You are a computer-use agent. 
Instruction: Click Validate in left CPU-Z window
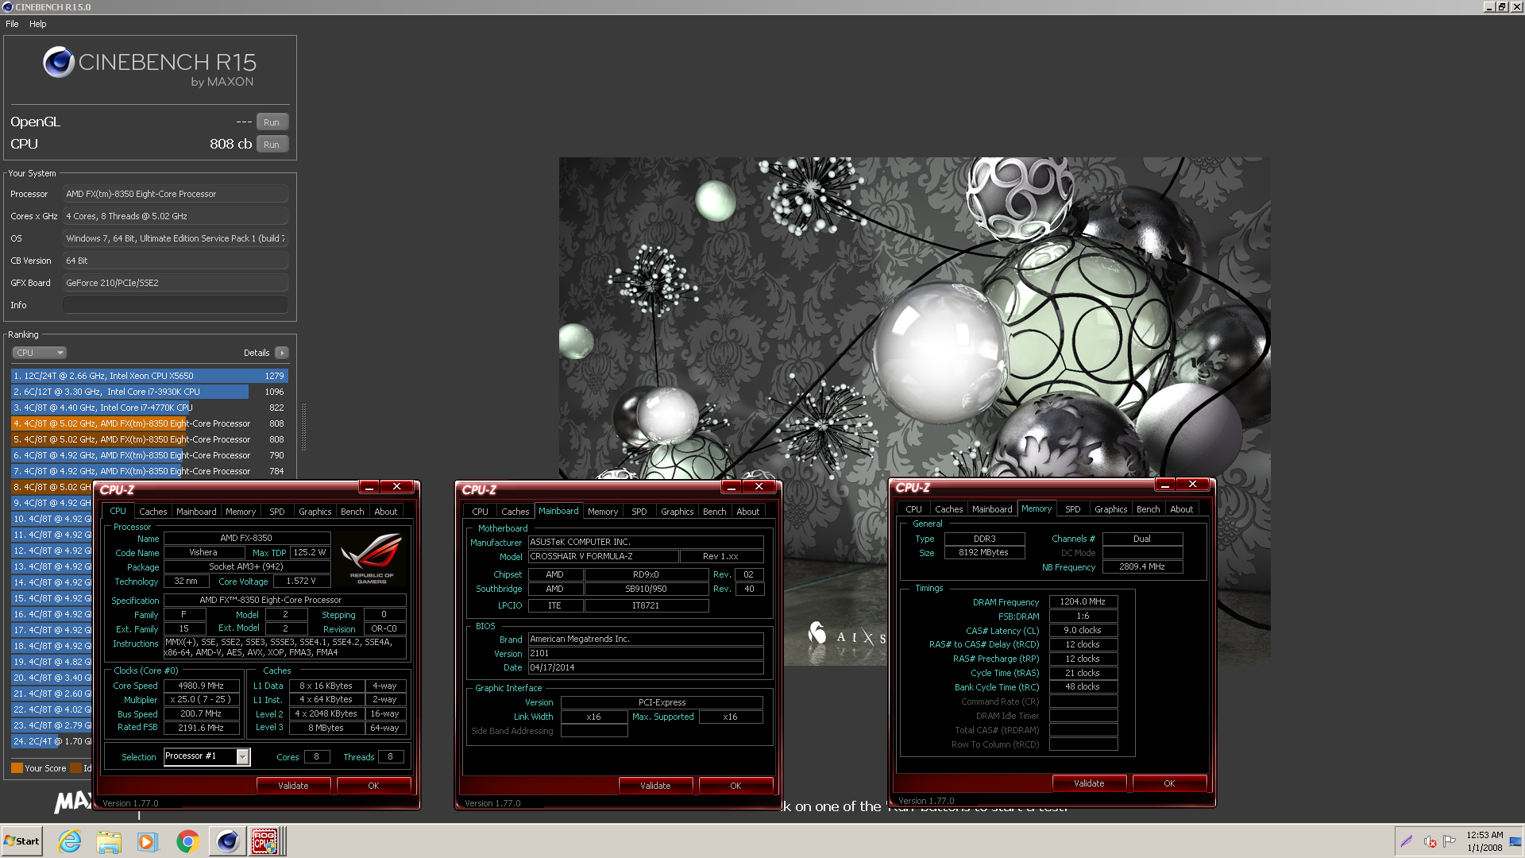click(x=293, y=786)
